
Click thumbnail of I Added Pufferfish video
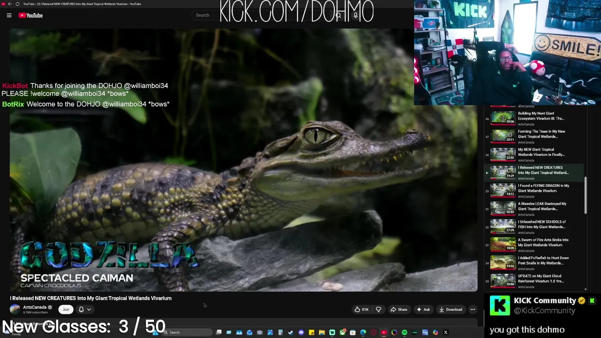(503, 262)
